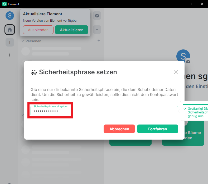Screen dimensions: 208x184
Task: Click the Element logo in title bar
Action: pos(4,4)
